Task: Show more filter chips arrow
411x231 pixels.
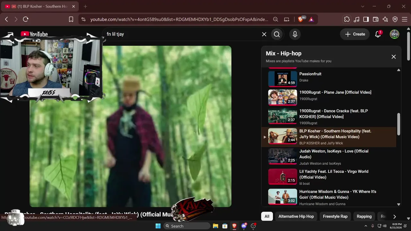Action: pos(395,217)
